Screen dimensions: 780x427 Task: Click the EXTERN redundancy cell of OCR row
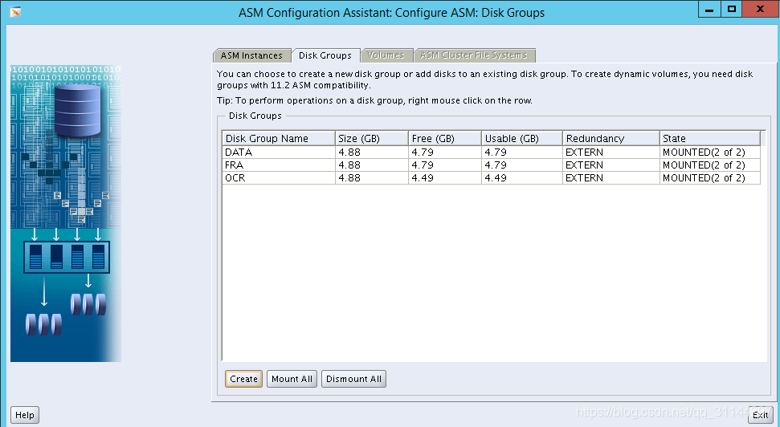tap(611, 178)
